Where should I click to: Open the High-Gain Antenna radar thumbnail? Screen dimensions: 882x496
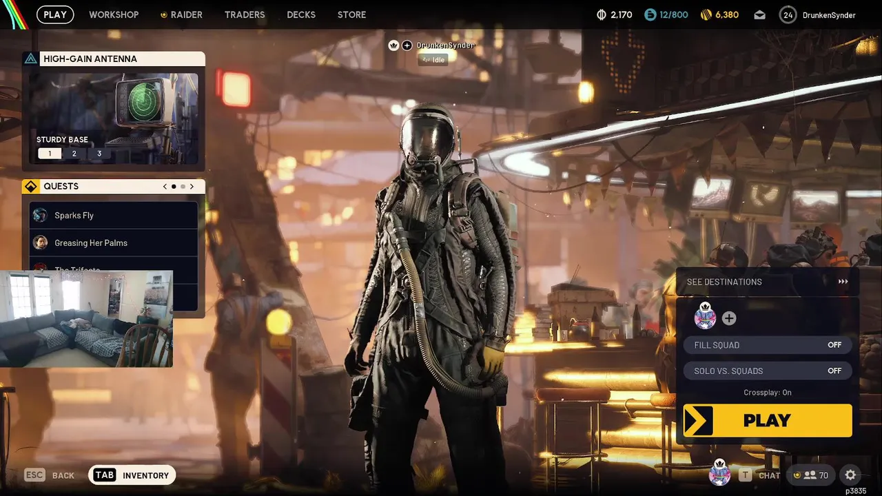click(x=114, y=118)
